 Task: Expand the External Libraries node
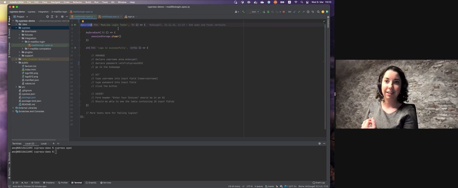pos(13,108)
